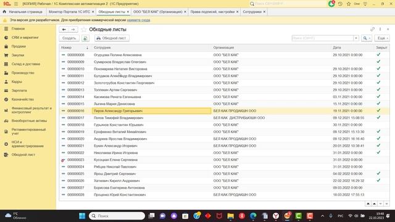Viewport: 395px width, 222px height.
Task: Toggle Закрыт checkmark for row 000000022
Action: (378, 152)
